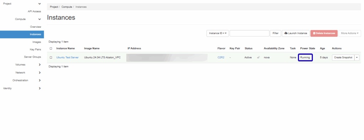
Task: Click the Key Pair column header
Action: coord(235,48)
